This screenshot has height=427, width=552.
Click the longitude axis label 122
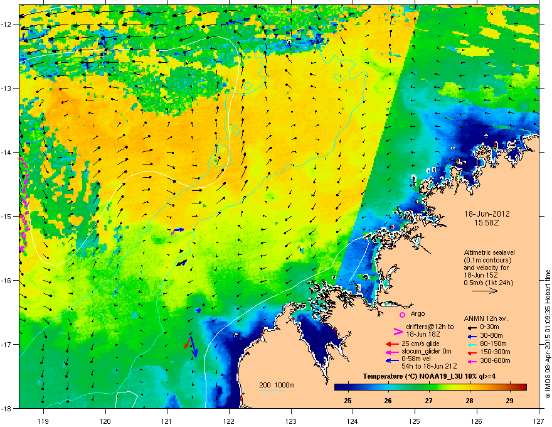click(x=229, y=421)
